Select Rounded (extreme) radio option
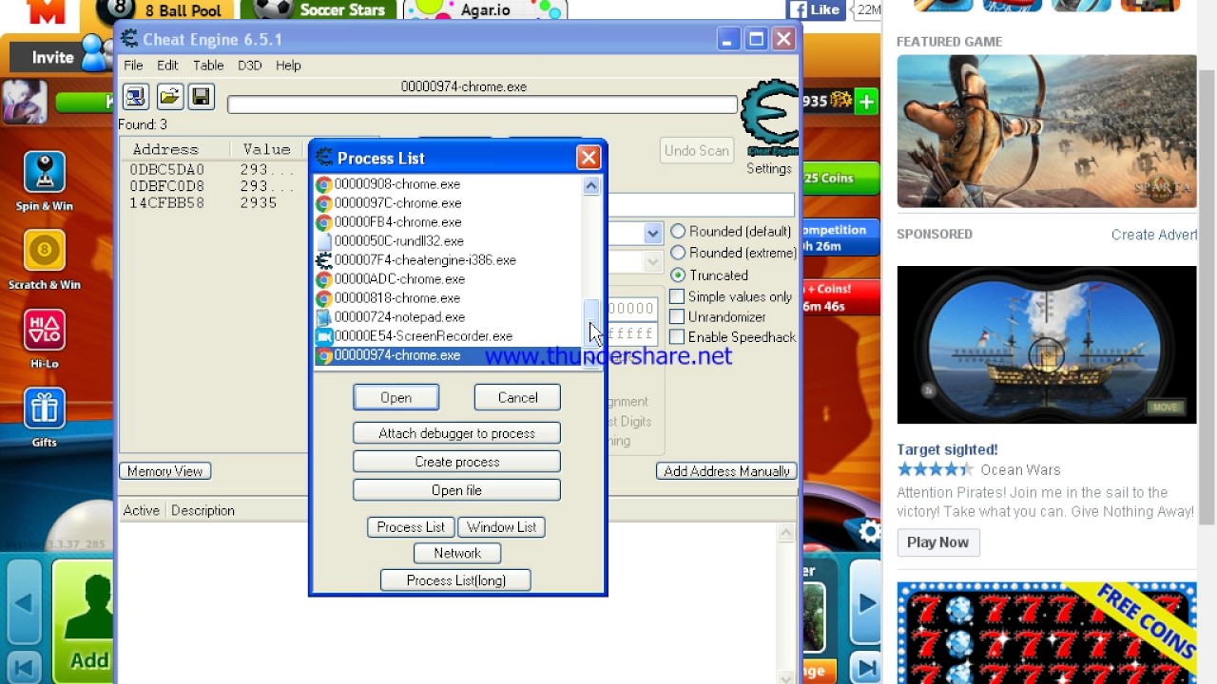This screenshot has width=1217, height=684. pyautogui.click(x=678, y=253)
